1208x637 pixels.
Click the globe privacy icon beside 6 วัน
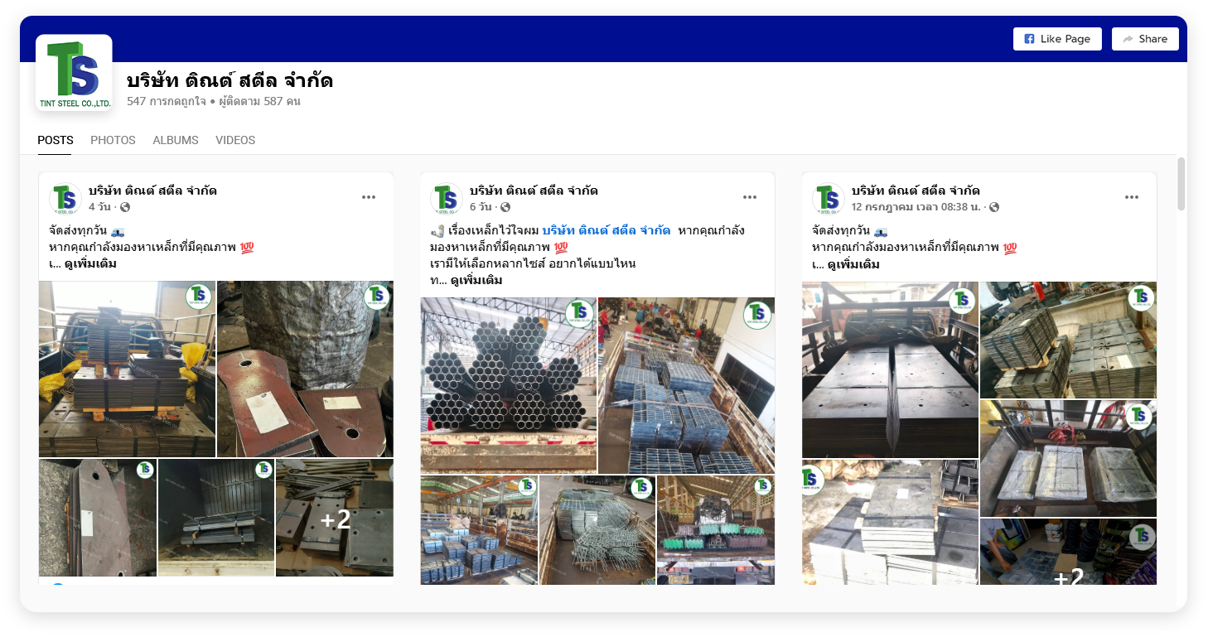(x=505, y=207)
